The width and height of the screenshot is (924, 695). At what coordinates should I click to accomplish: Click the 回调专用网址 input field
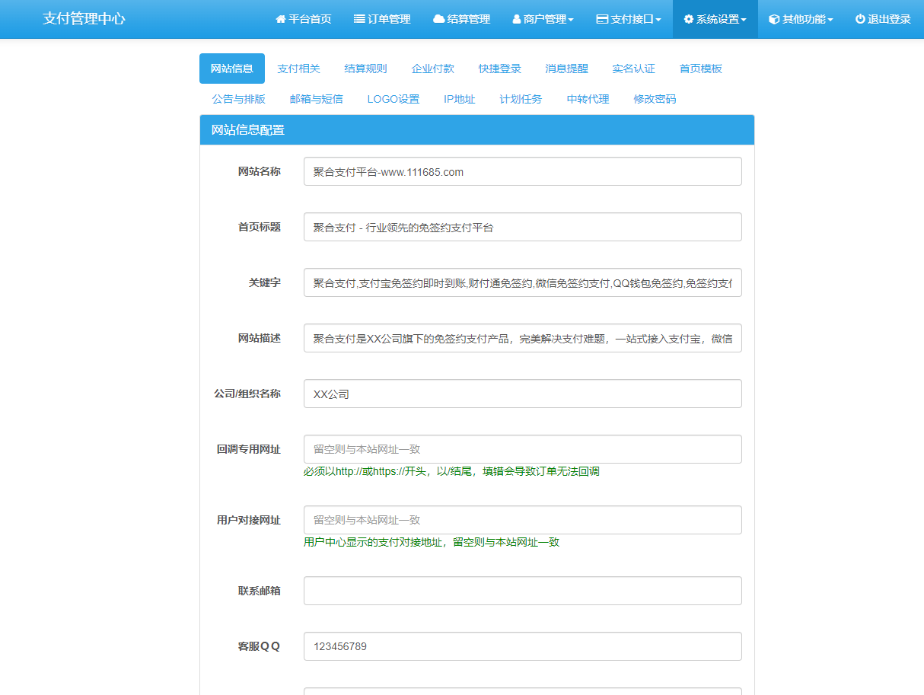point(523,449)
